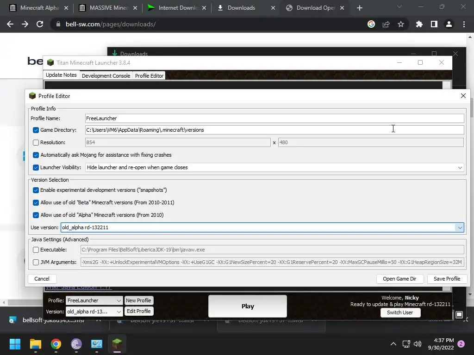Disable experimental snapshots checkbox
The image size is (474, 355).
click(x=36, y=190)
